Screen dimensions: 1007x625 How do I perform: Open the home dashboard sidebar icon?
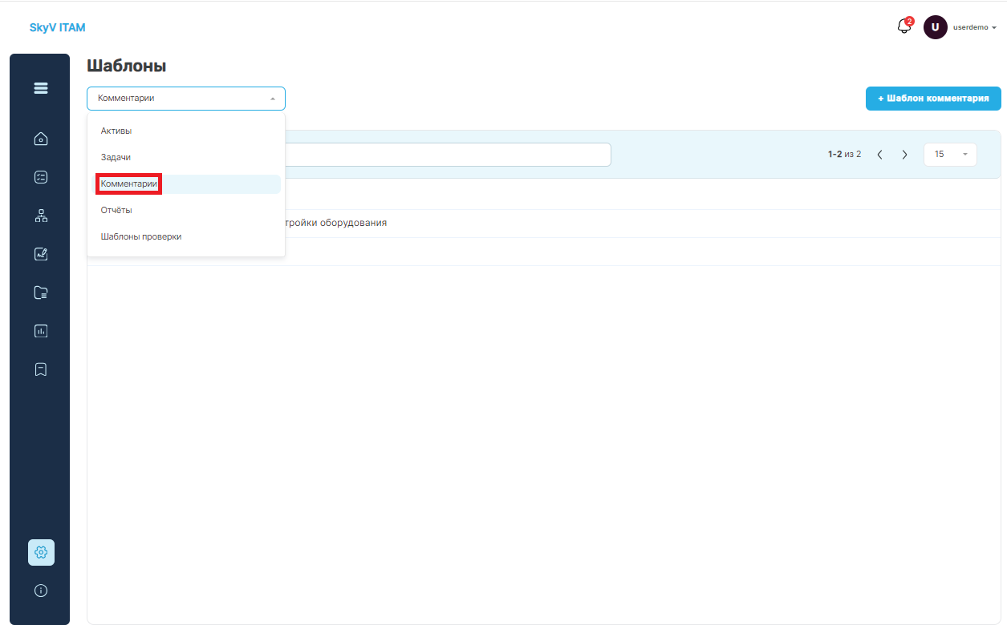click(41, 139)
